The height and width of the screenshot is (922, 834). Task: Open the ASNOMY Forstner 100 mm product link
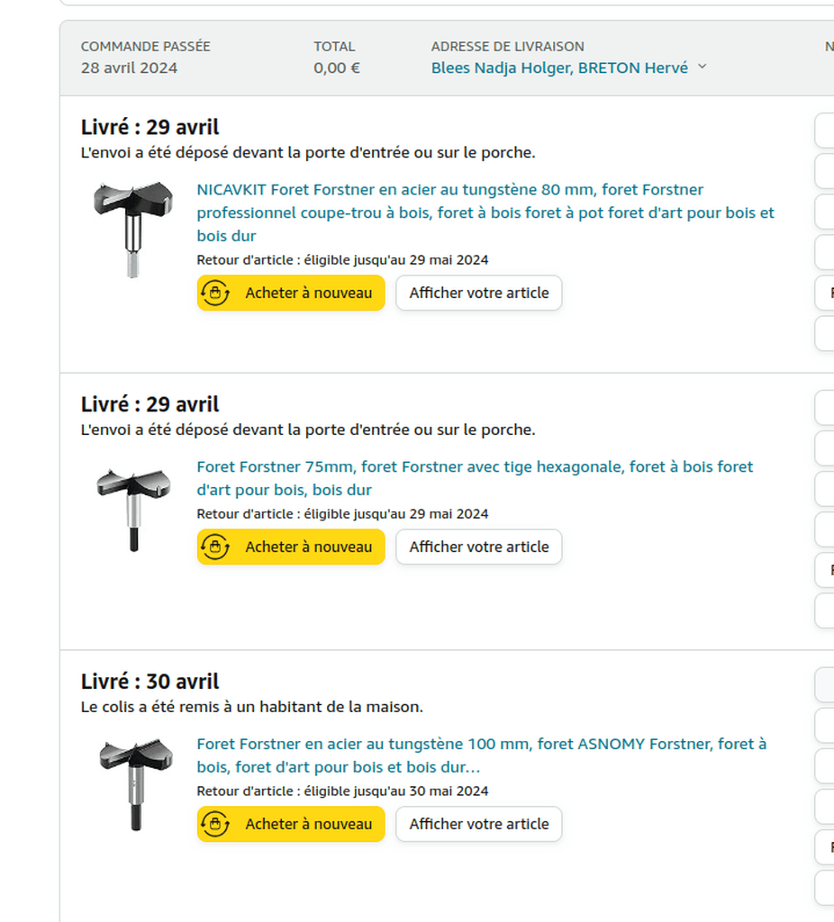click(481, 755)
